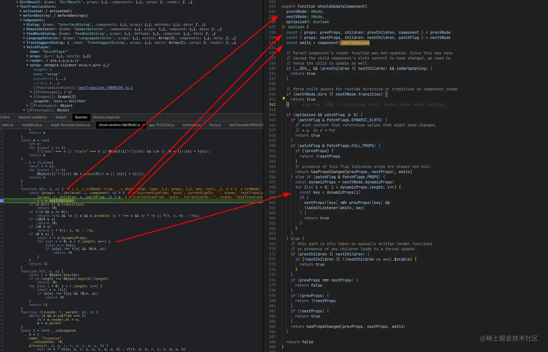This screenshot has height=352, width=548.
Task: Expand the TransSuggestDialog component object
Action: click(24, 42)
